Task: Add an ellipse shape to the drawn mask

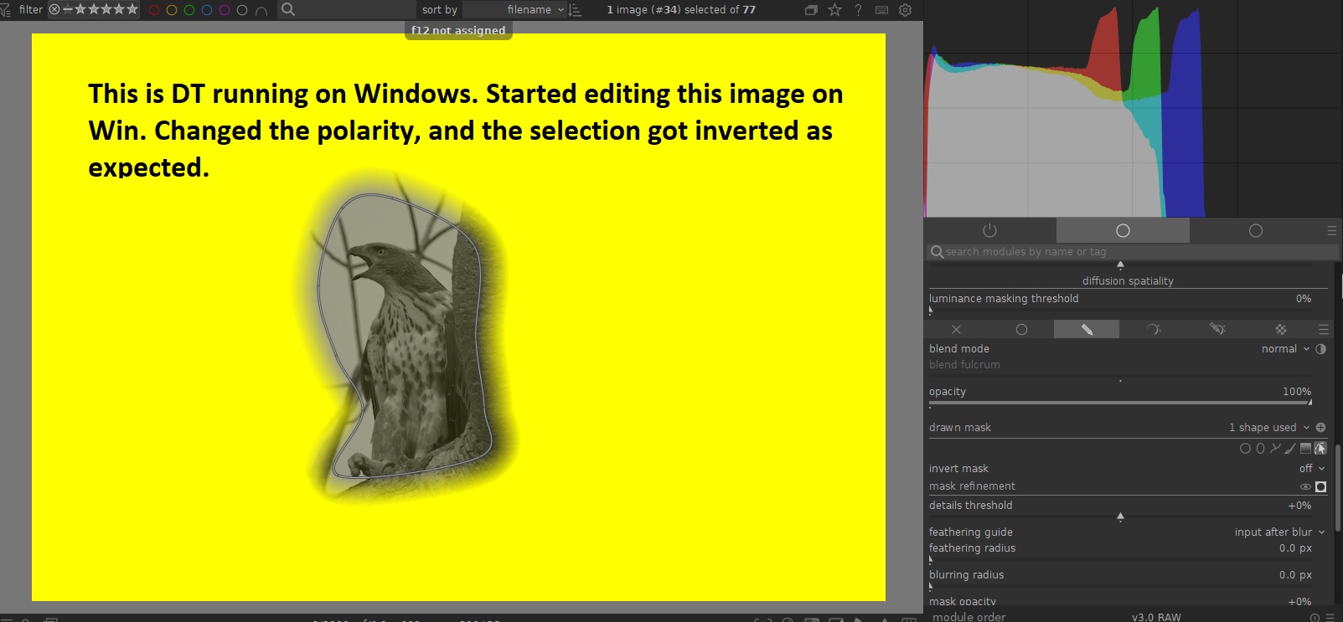Action: [x=1260, y=449]
